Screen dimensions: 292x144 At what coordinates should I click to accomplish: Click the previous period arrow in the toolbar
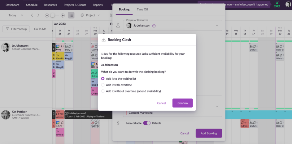click(x=32, y=15)
